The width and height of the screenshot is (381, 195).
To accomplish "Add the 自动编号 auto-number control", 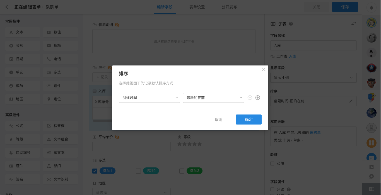I will [23, 153].
